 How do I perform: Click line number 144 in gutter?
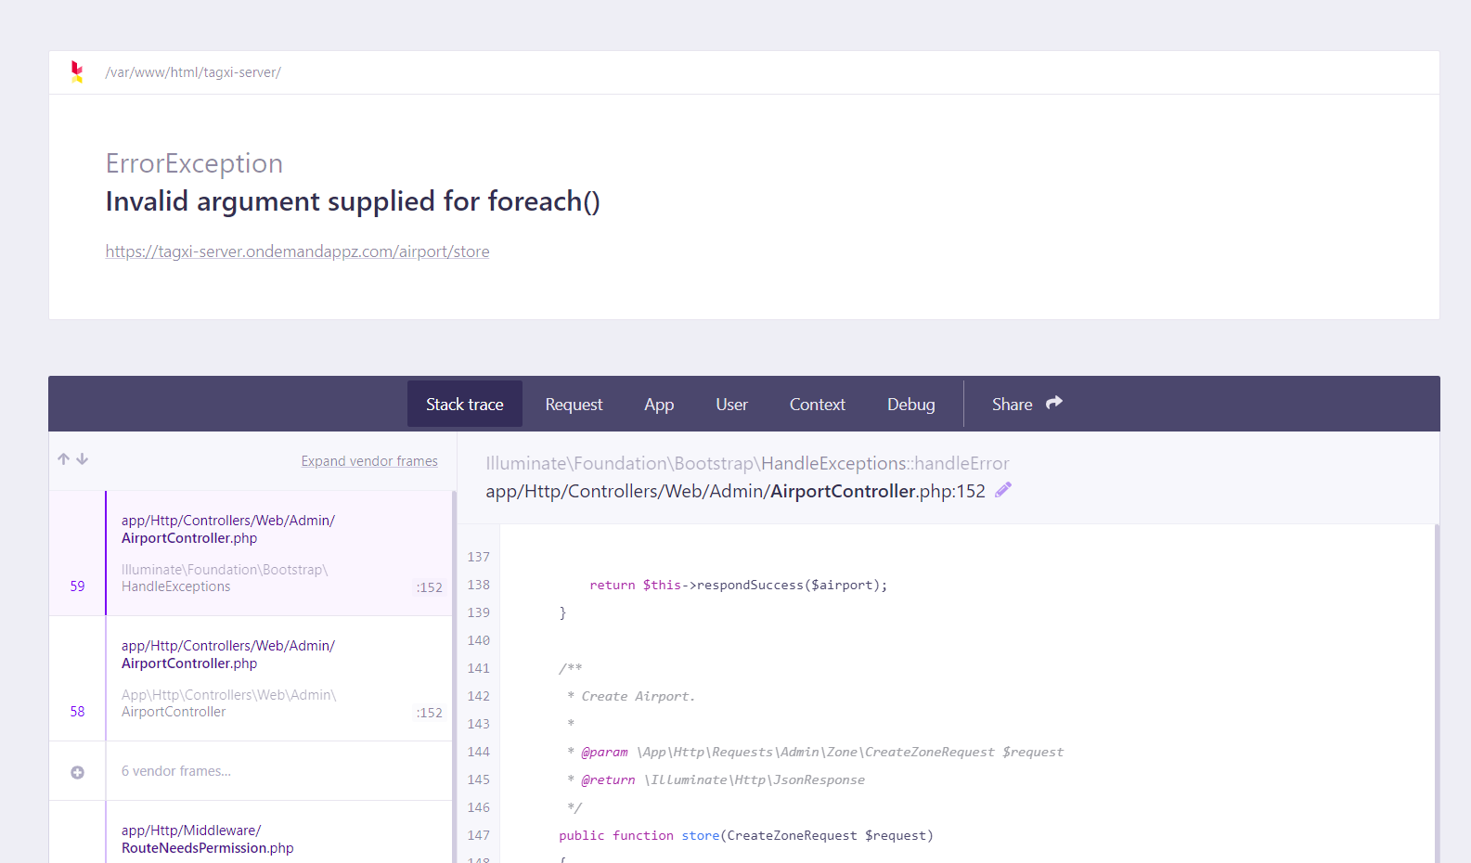coord(478,752)
